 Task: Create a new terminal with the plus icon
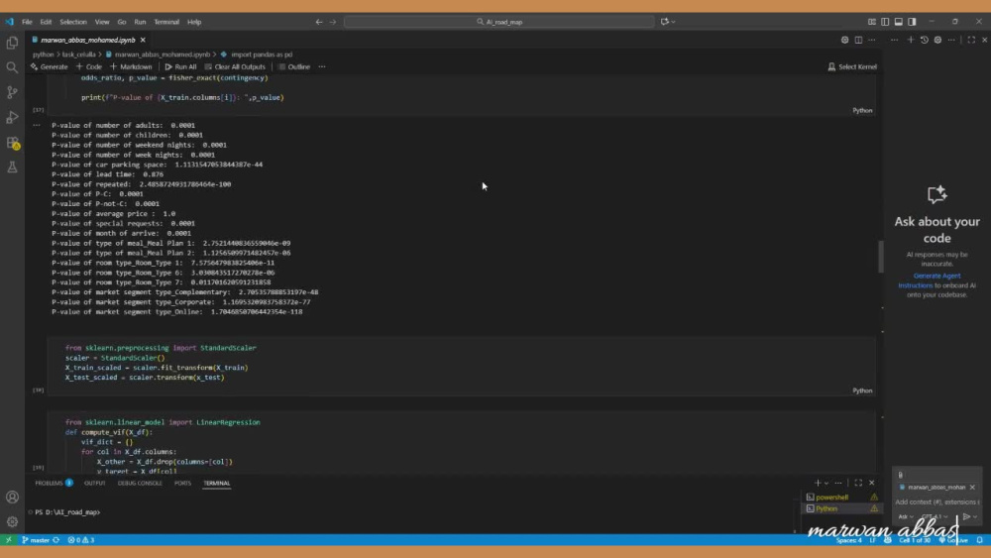click(x=818, y=483)
